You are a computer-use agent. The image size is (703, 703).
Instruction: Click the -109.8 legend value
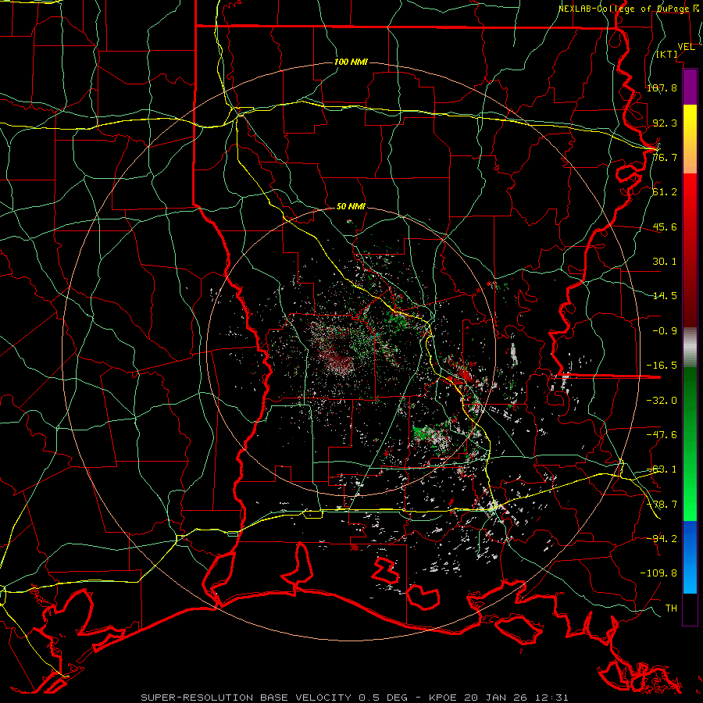658,573
